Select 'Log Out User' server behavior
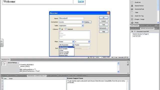Screen dimensions: 160x90 [x=136, y=36]
